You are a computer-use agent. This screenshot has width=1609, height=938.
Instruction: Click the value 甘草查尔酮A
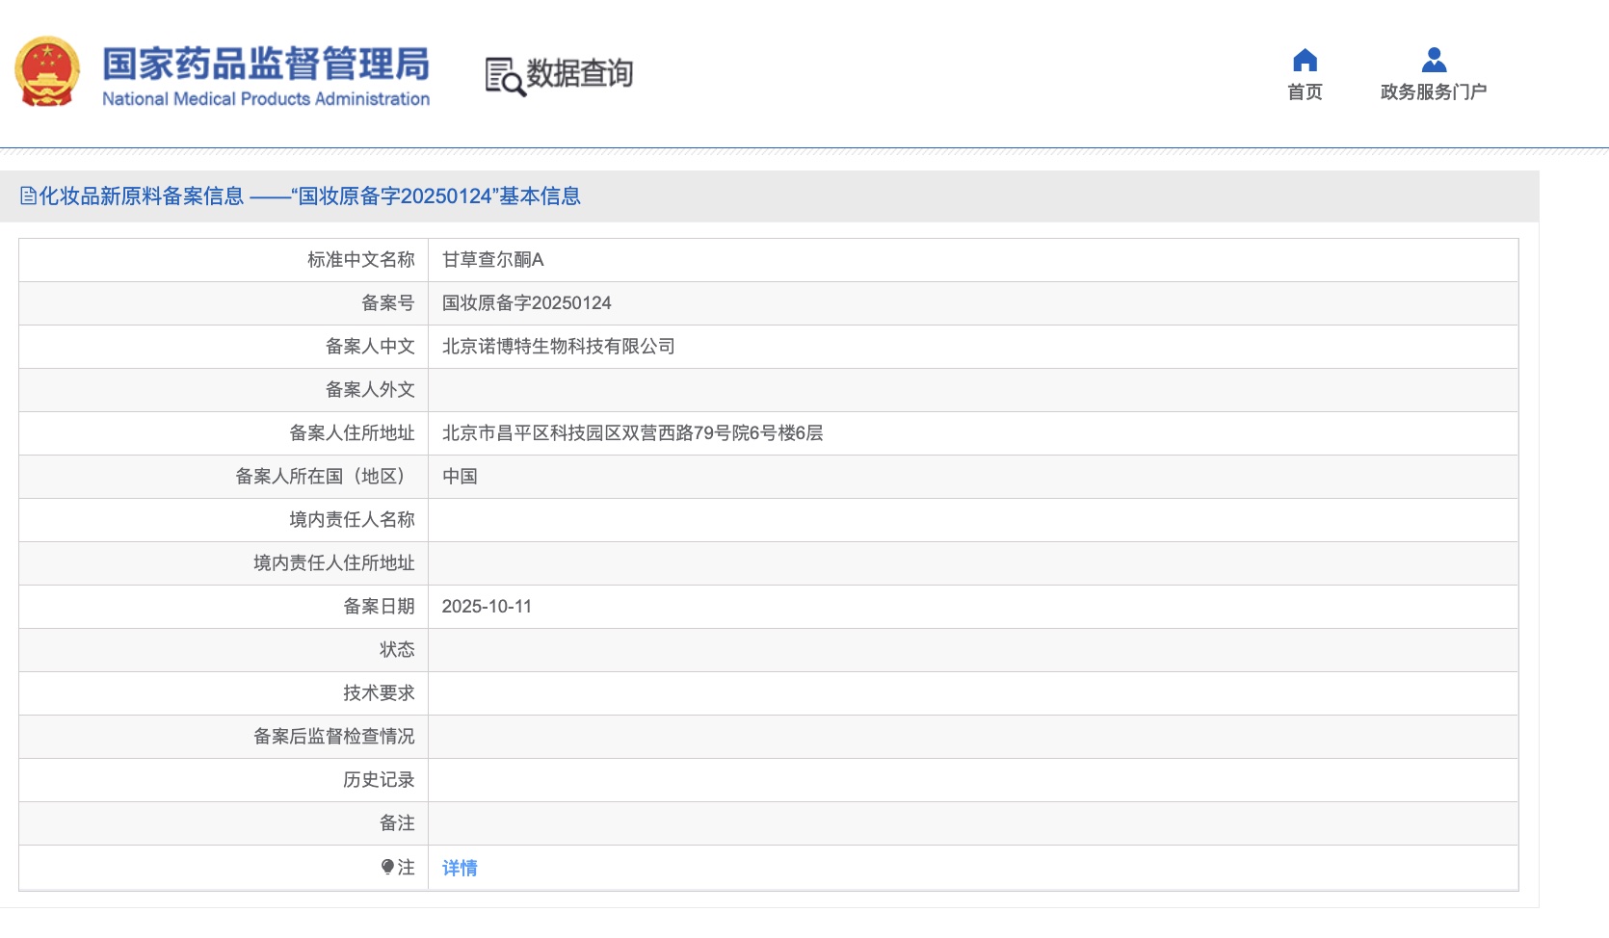(493, 260)
